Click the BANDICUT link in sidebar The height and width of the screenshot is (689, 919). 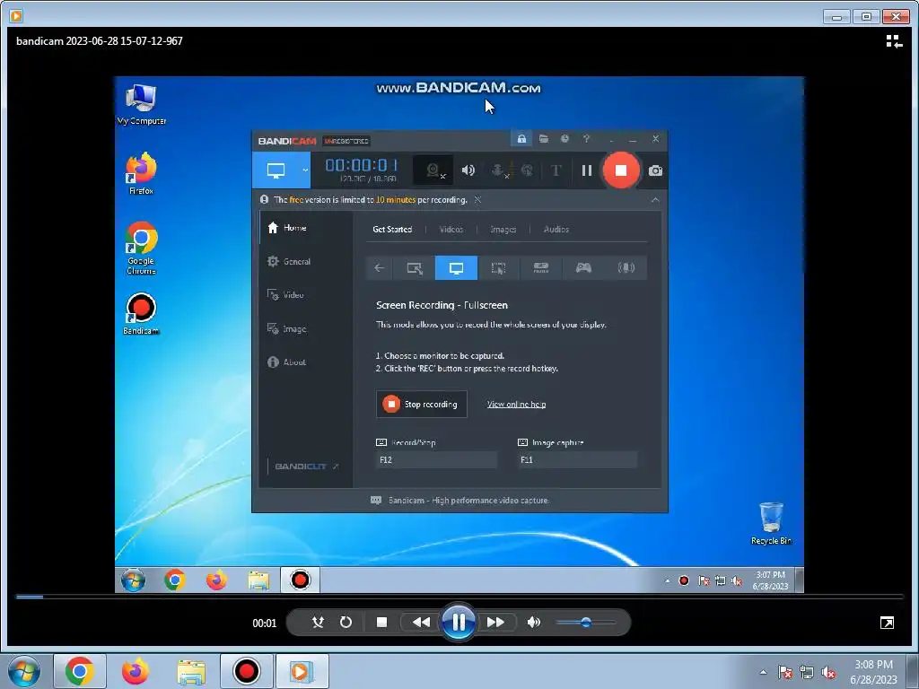click(x=306, y=467)
